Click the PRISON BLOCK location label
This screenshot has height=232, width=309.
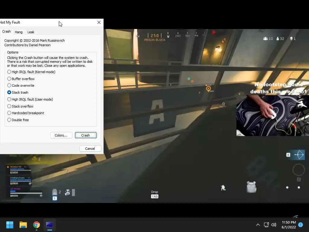tap(155, 40)
